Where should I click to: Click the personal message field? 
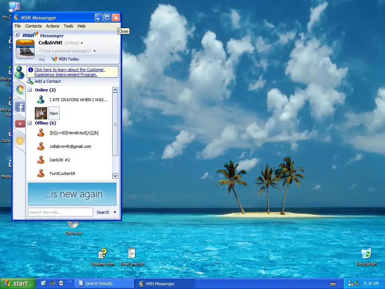[65, 51]
